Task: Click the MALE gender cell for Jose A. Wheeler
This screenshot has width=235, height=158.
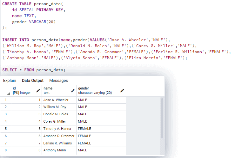Action: 101,100
